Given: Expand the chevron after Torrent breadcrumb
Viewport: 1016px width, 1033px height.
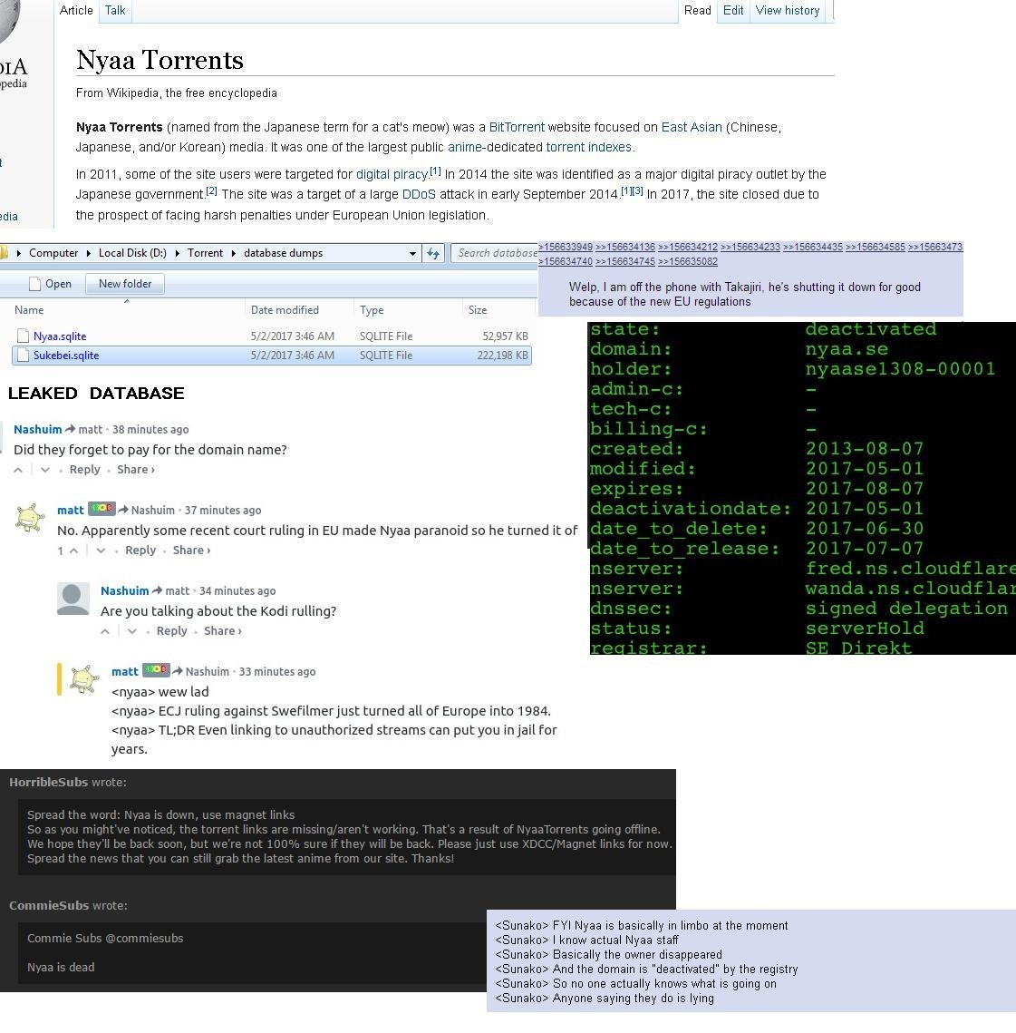Looking at the screenshot, I should [x=233, y=253].
